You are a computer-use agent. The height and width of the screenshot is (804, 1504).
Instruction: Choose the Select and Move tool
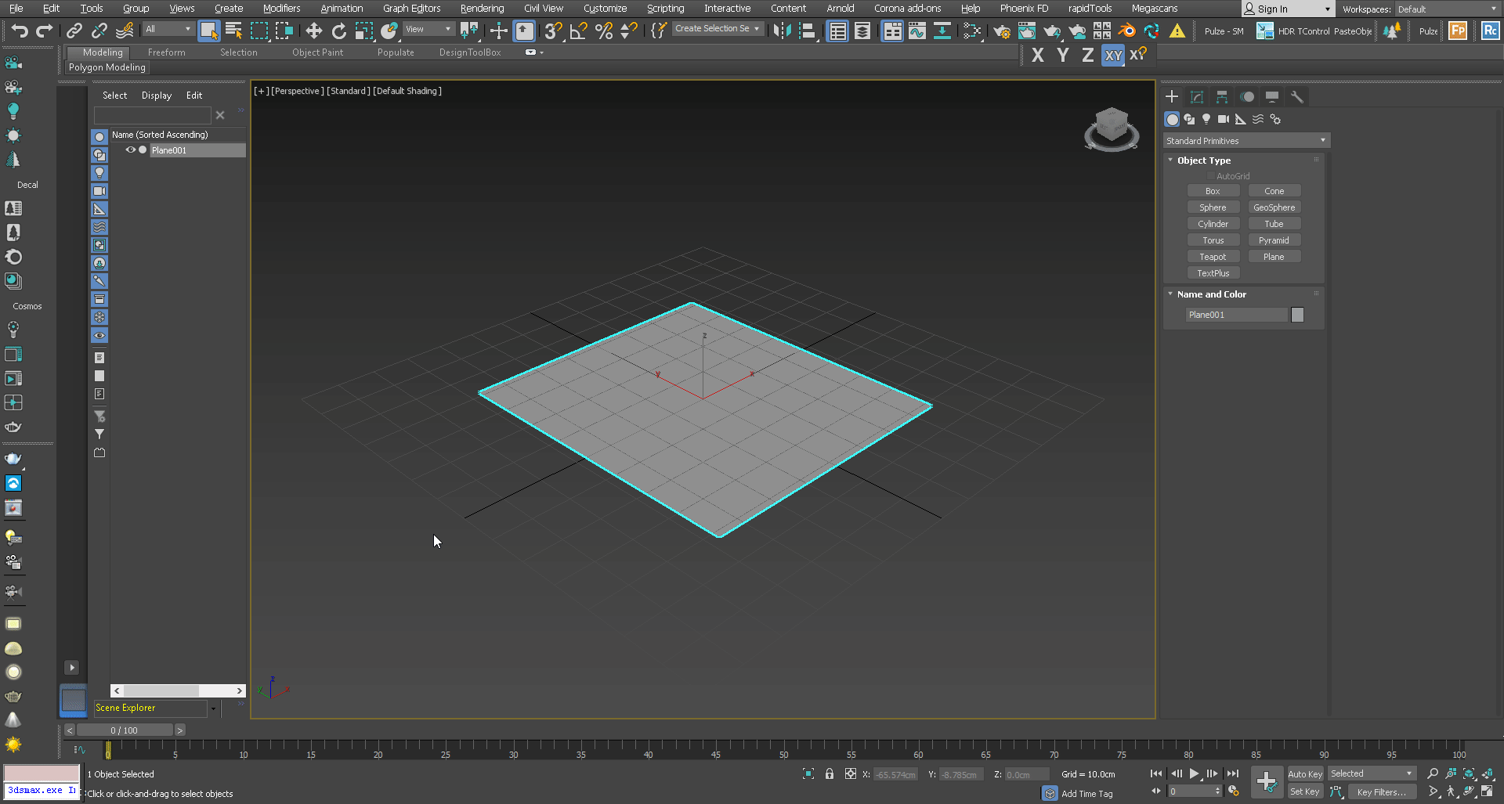(x=313, y=31)
